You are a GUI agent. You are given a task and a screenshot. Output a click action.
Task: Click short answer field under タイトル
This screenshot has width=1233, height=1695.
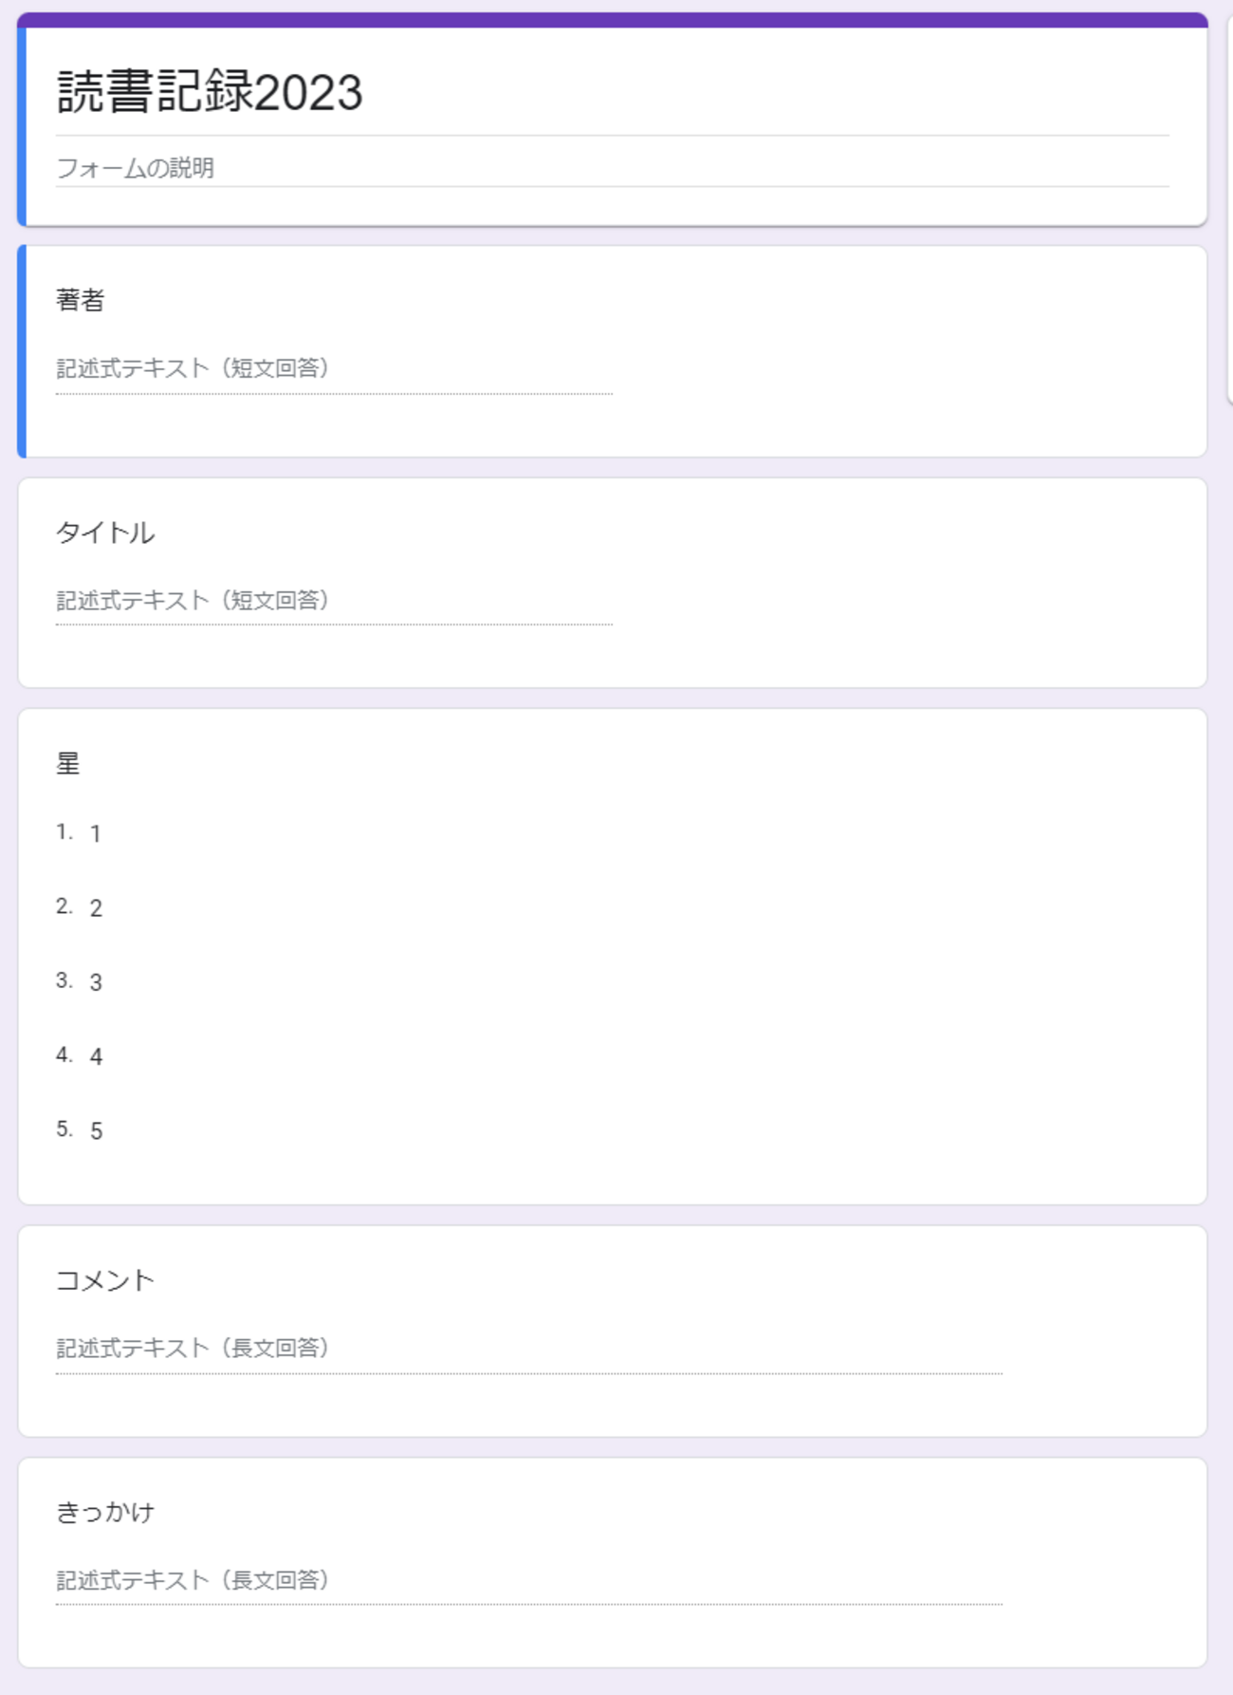coord(333,601)
